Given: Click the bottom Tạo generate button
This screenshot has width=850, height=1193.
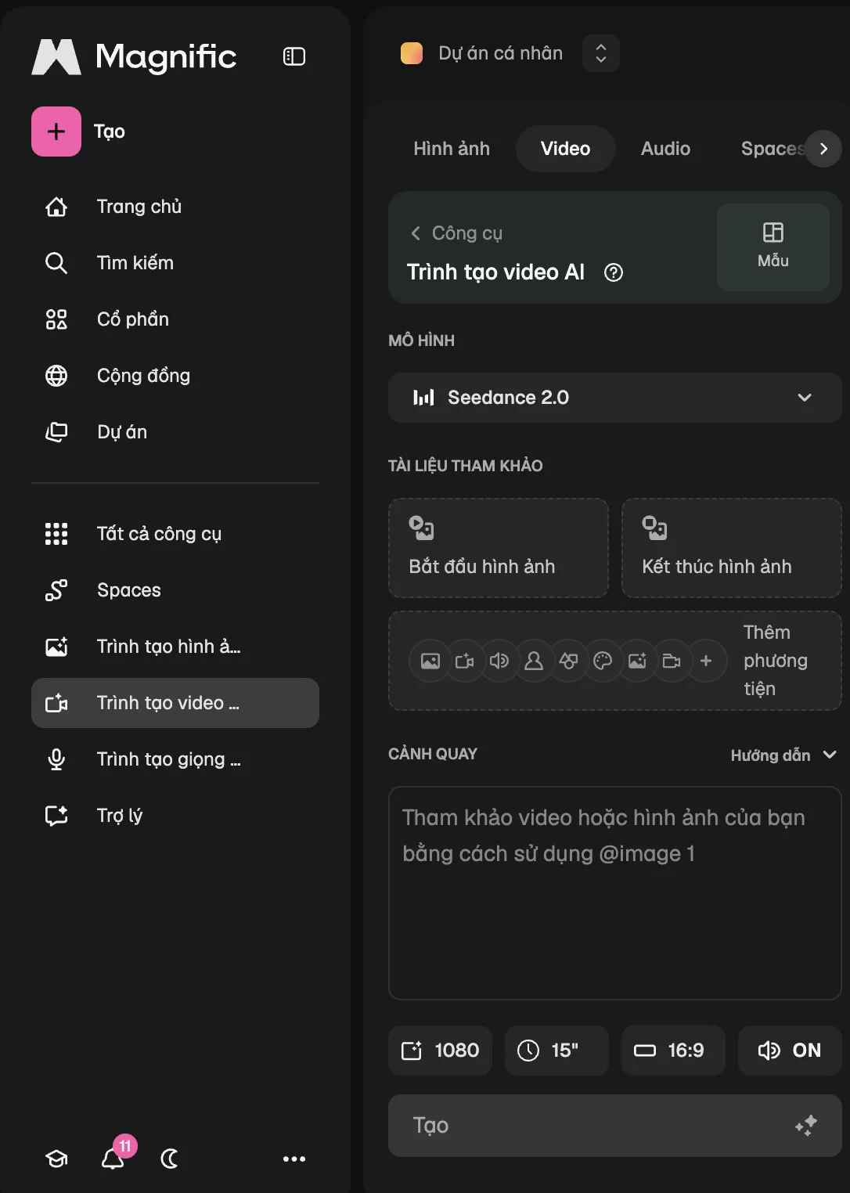Looking at the screenshot, I should [x=615, y=1126].
